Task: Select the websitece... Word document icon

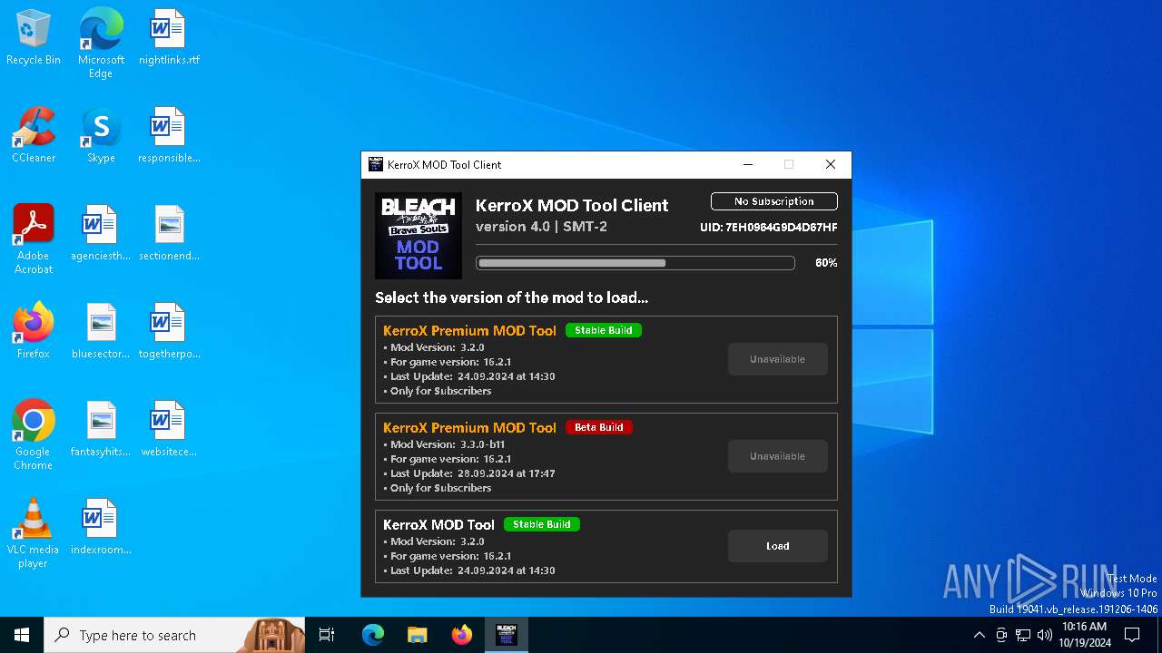Action: [x=169, y=430]
